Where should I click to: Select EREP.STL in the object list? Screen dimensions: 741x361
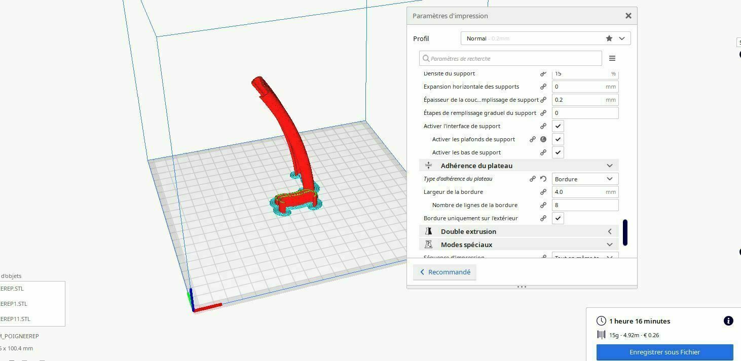[x=12, y=289]
